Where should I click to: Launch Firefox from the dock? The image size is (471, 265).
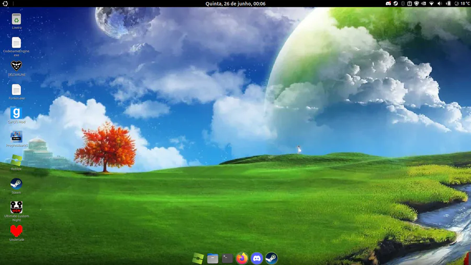click(242, 258)
